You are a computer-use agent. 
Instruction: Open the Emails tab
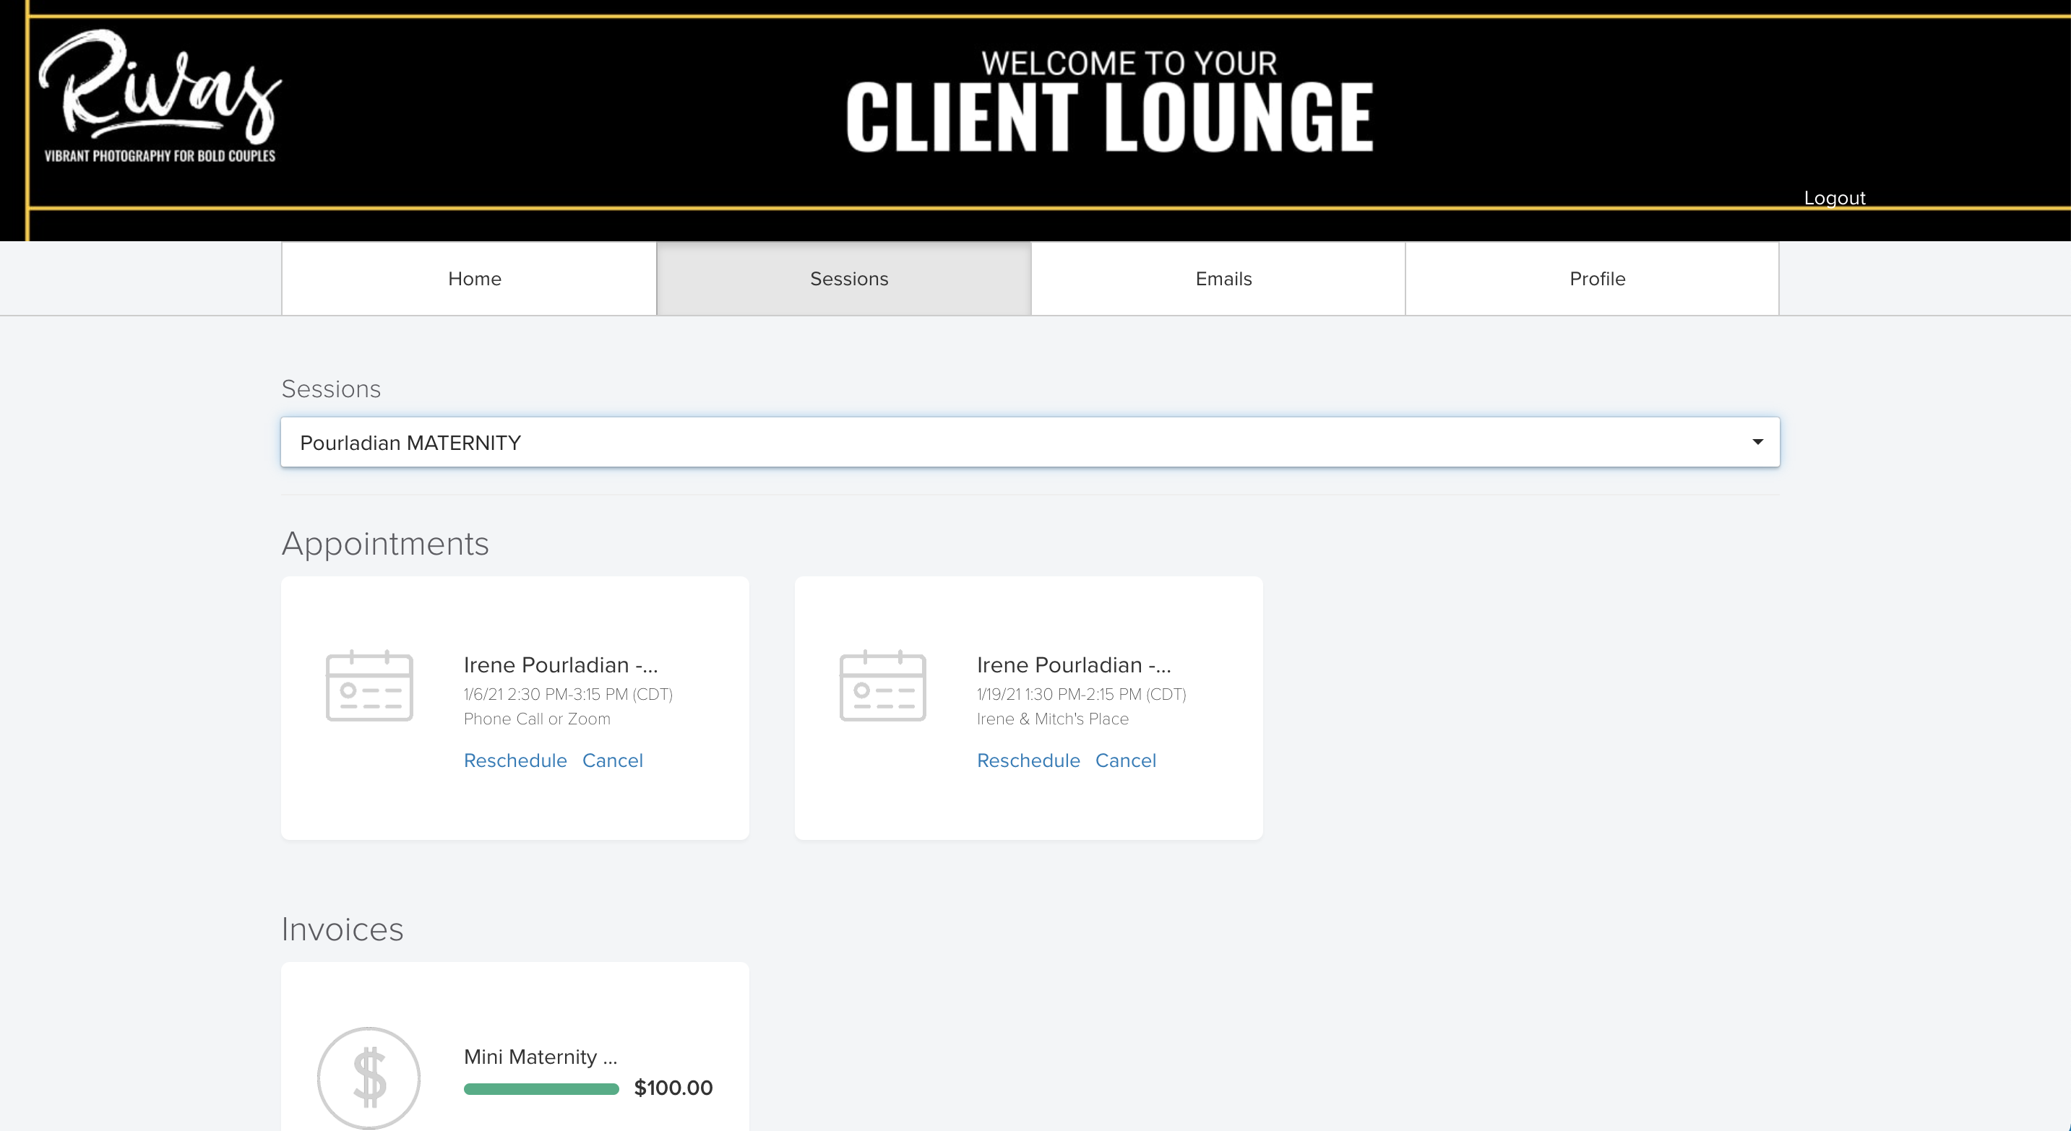(x=1223, y=279)
